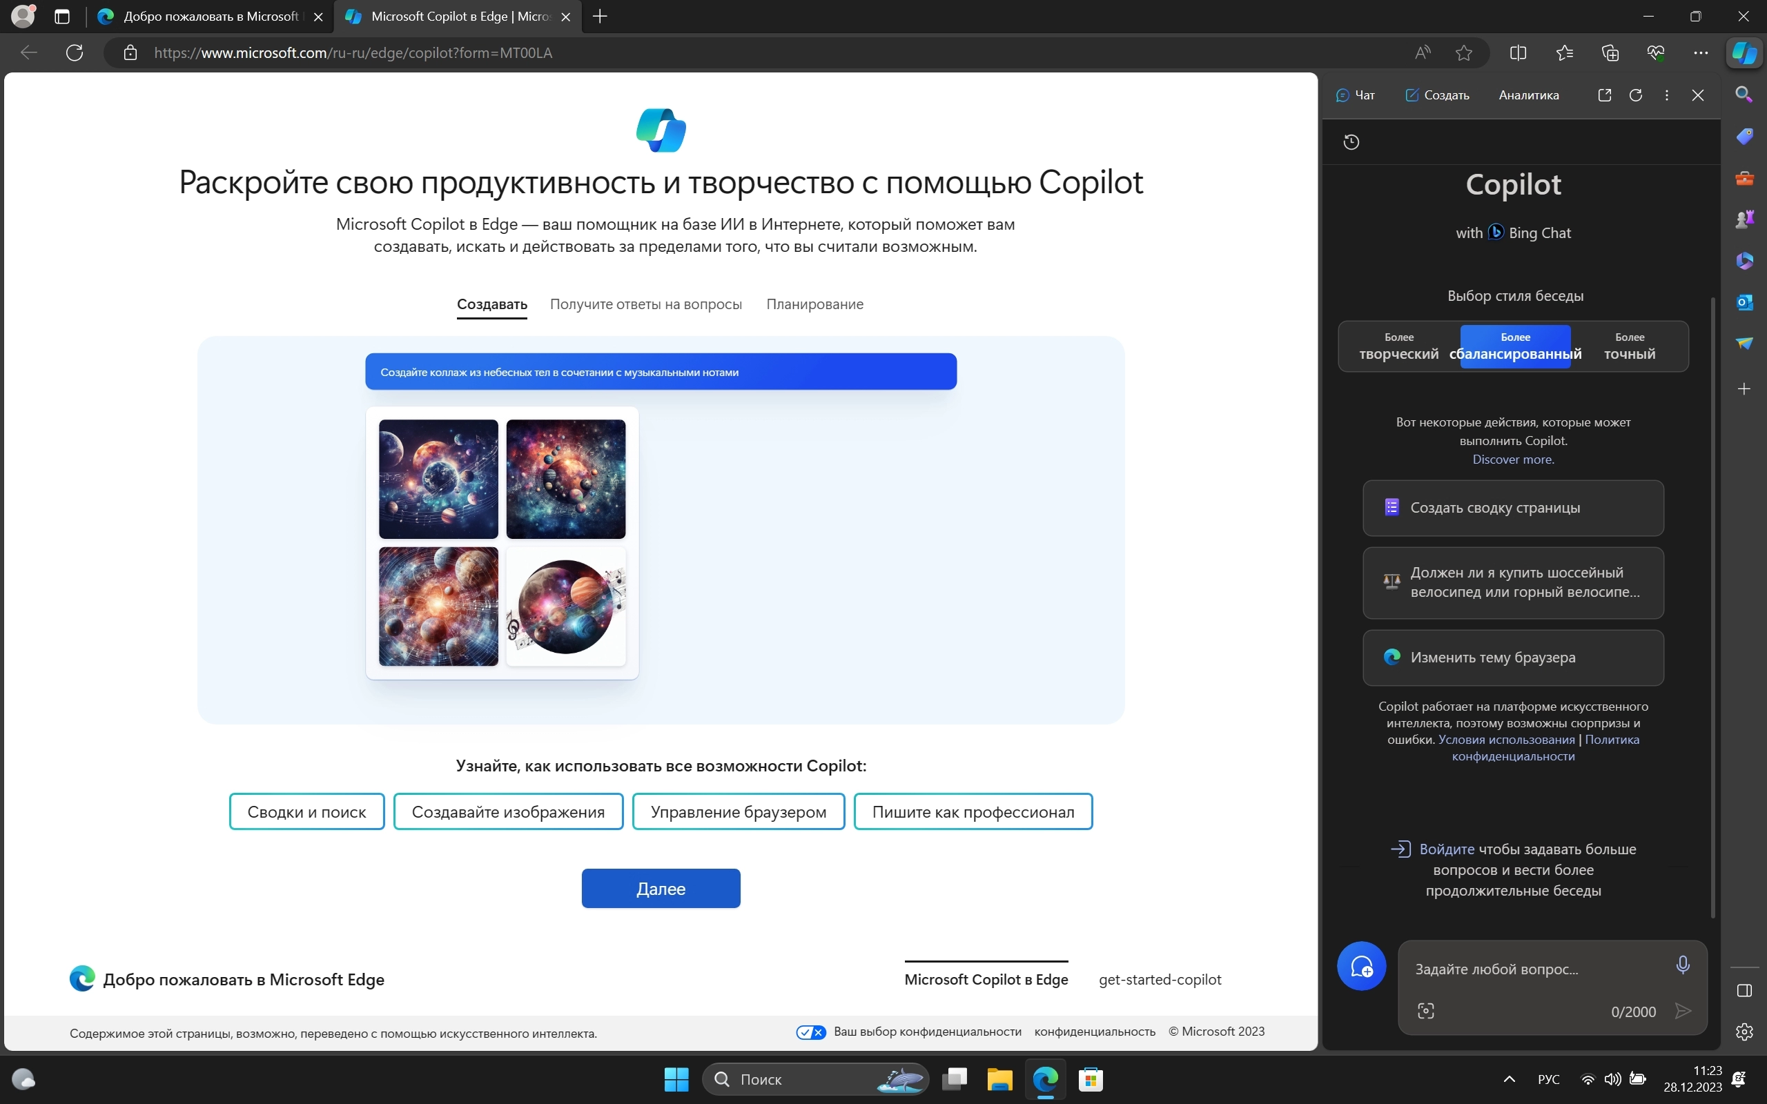Image resolution: width=1767 pixels, height=1104 pixels.
Task: Open the Copilot chat history icon
Action: (x=1351, y=141)
